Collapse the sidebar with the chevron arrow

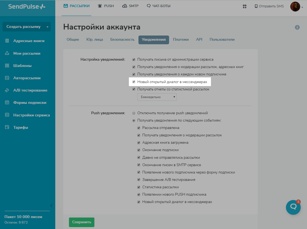pyautogui.click(x=51, y=205)
